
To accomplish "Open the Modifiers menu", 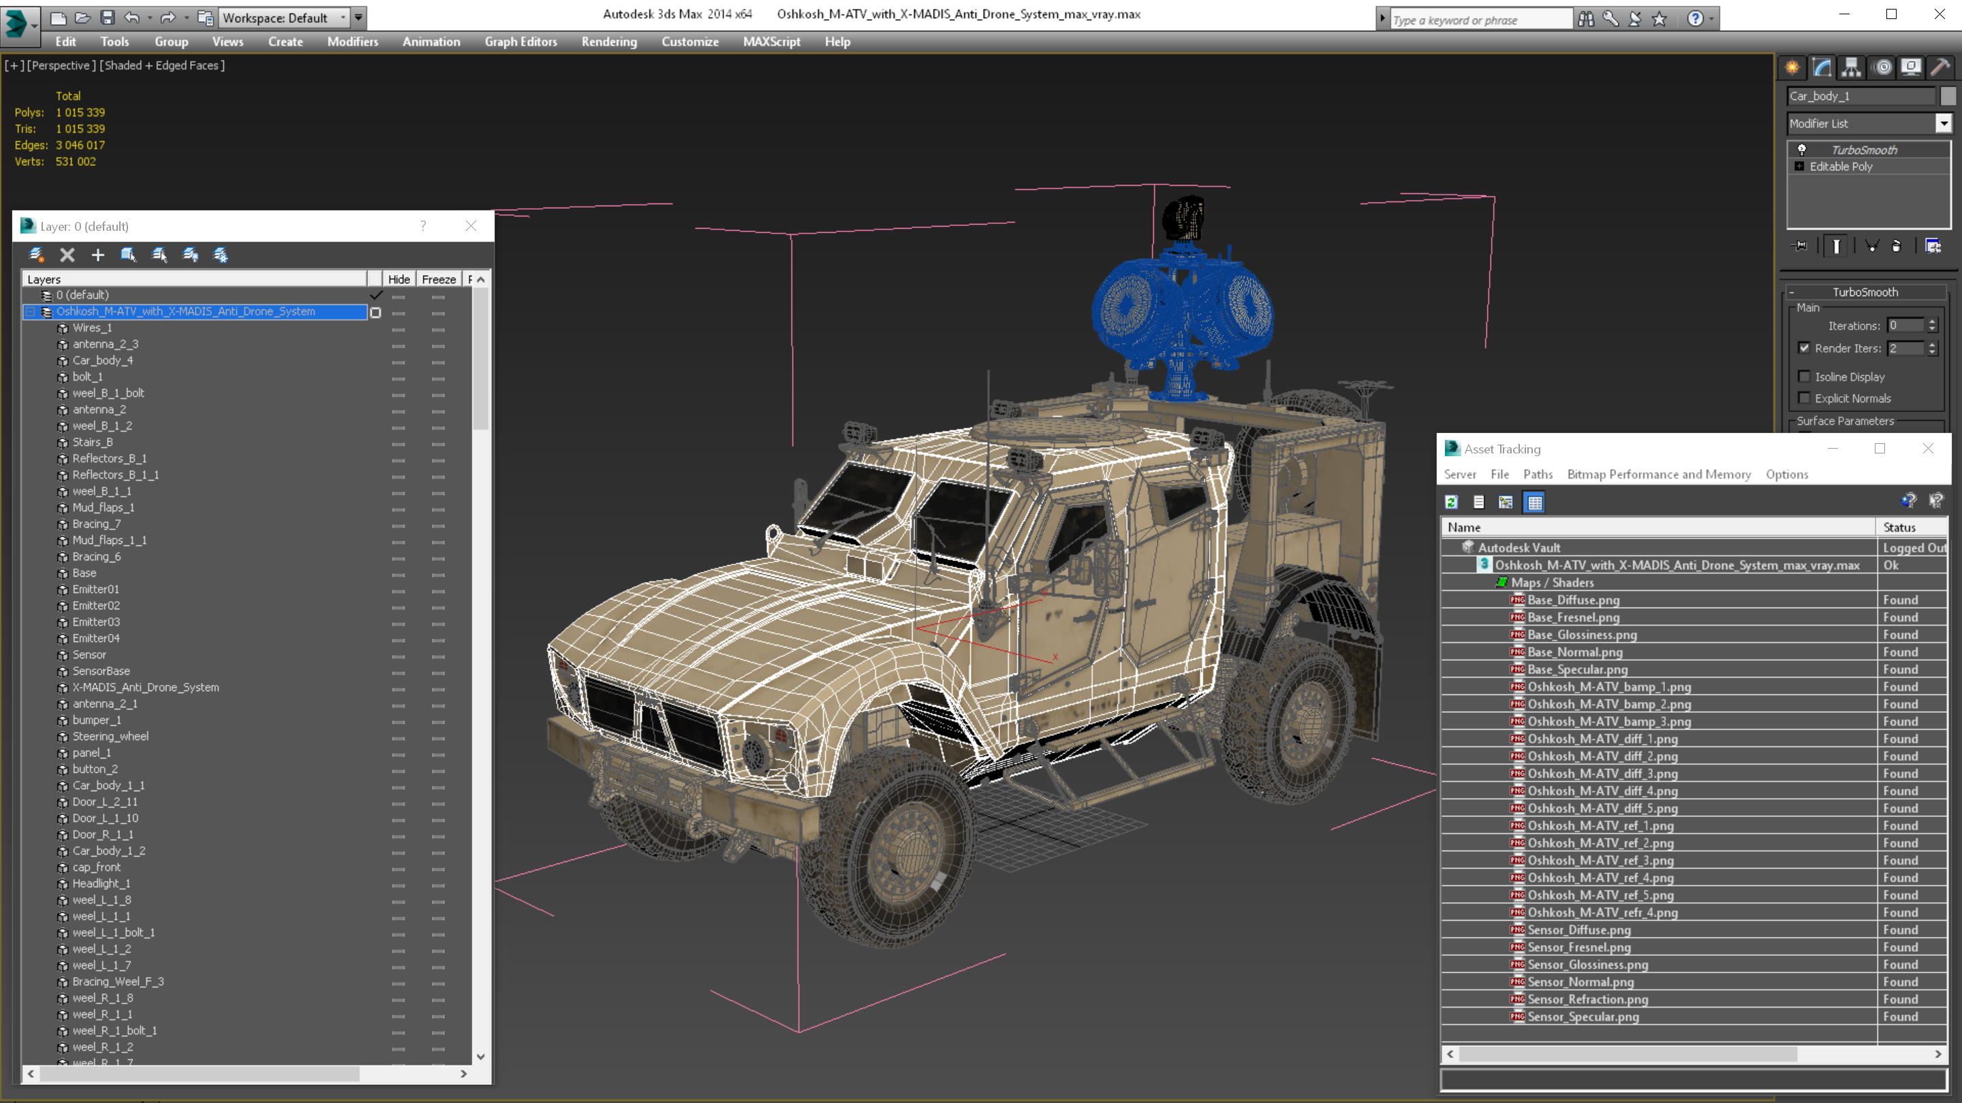I will 353,42.
